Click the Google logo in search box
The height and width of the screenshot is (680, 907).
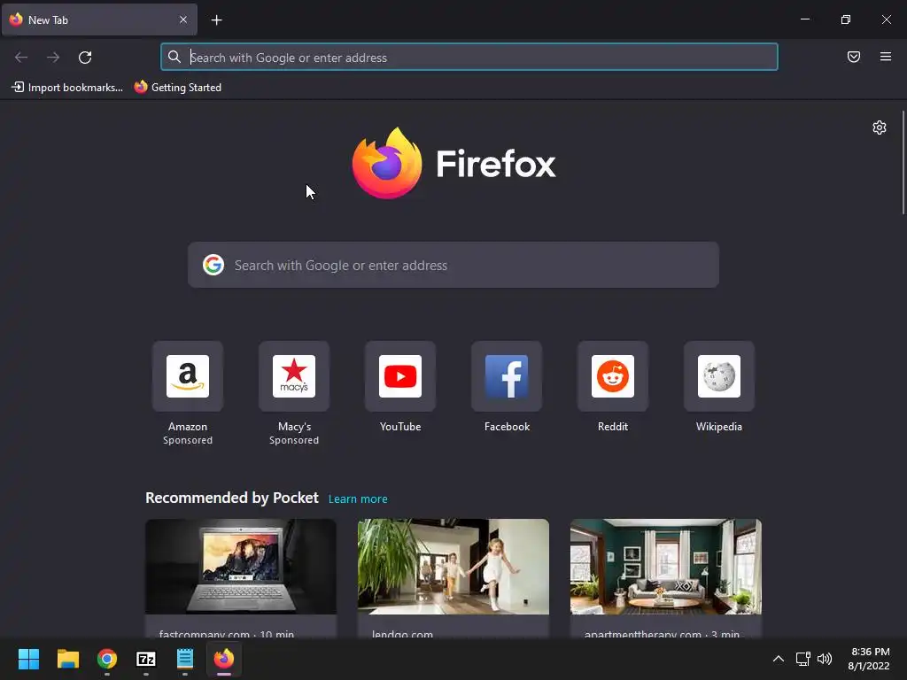(x=213, y=265)
